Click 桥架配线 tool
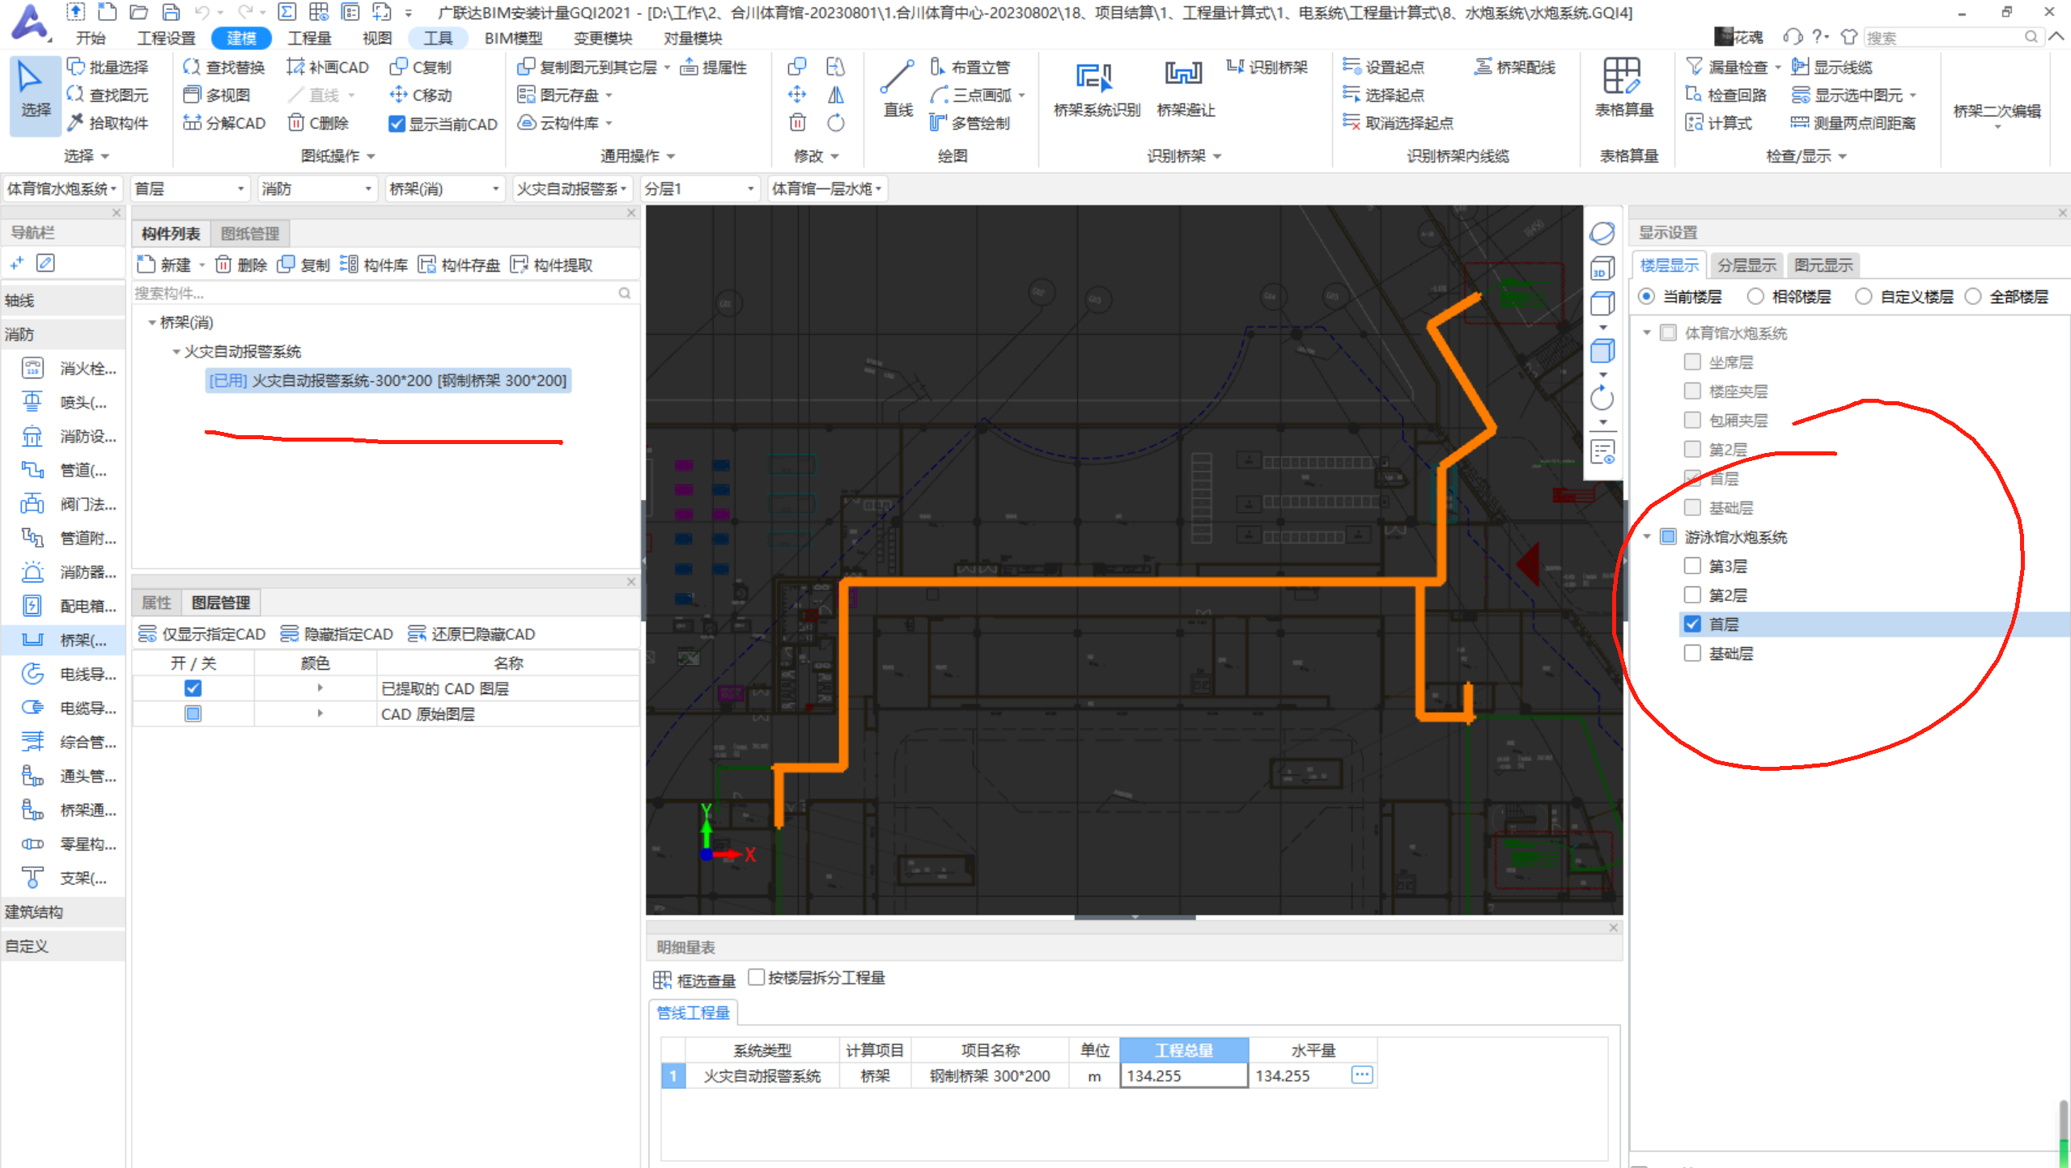The image size is (2071, 1168). (x=1514, y=67)
